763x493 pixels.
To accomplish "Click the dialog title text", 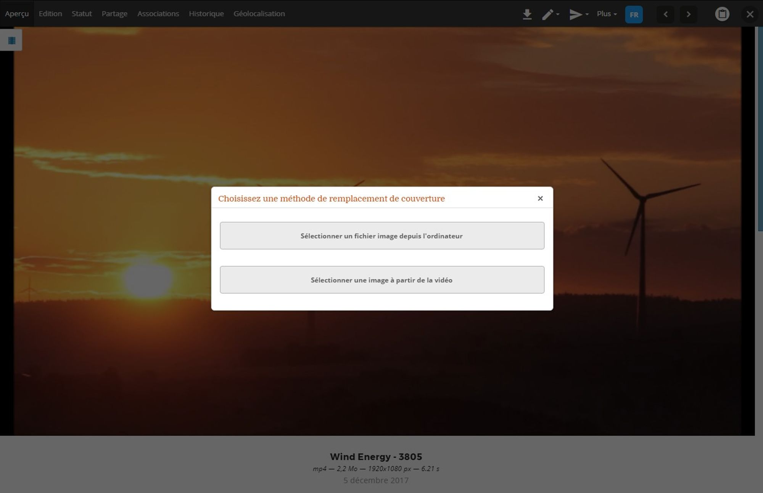I will pyautogui.click(x=331, y=198).
